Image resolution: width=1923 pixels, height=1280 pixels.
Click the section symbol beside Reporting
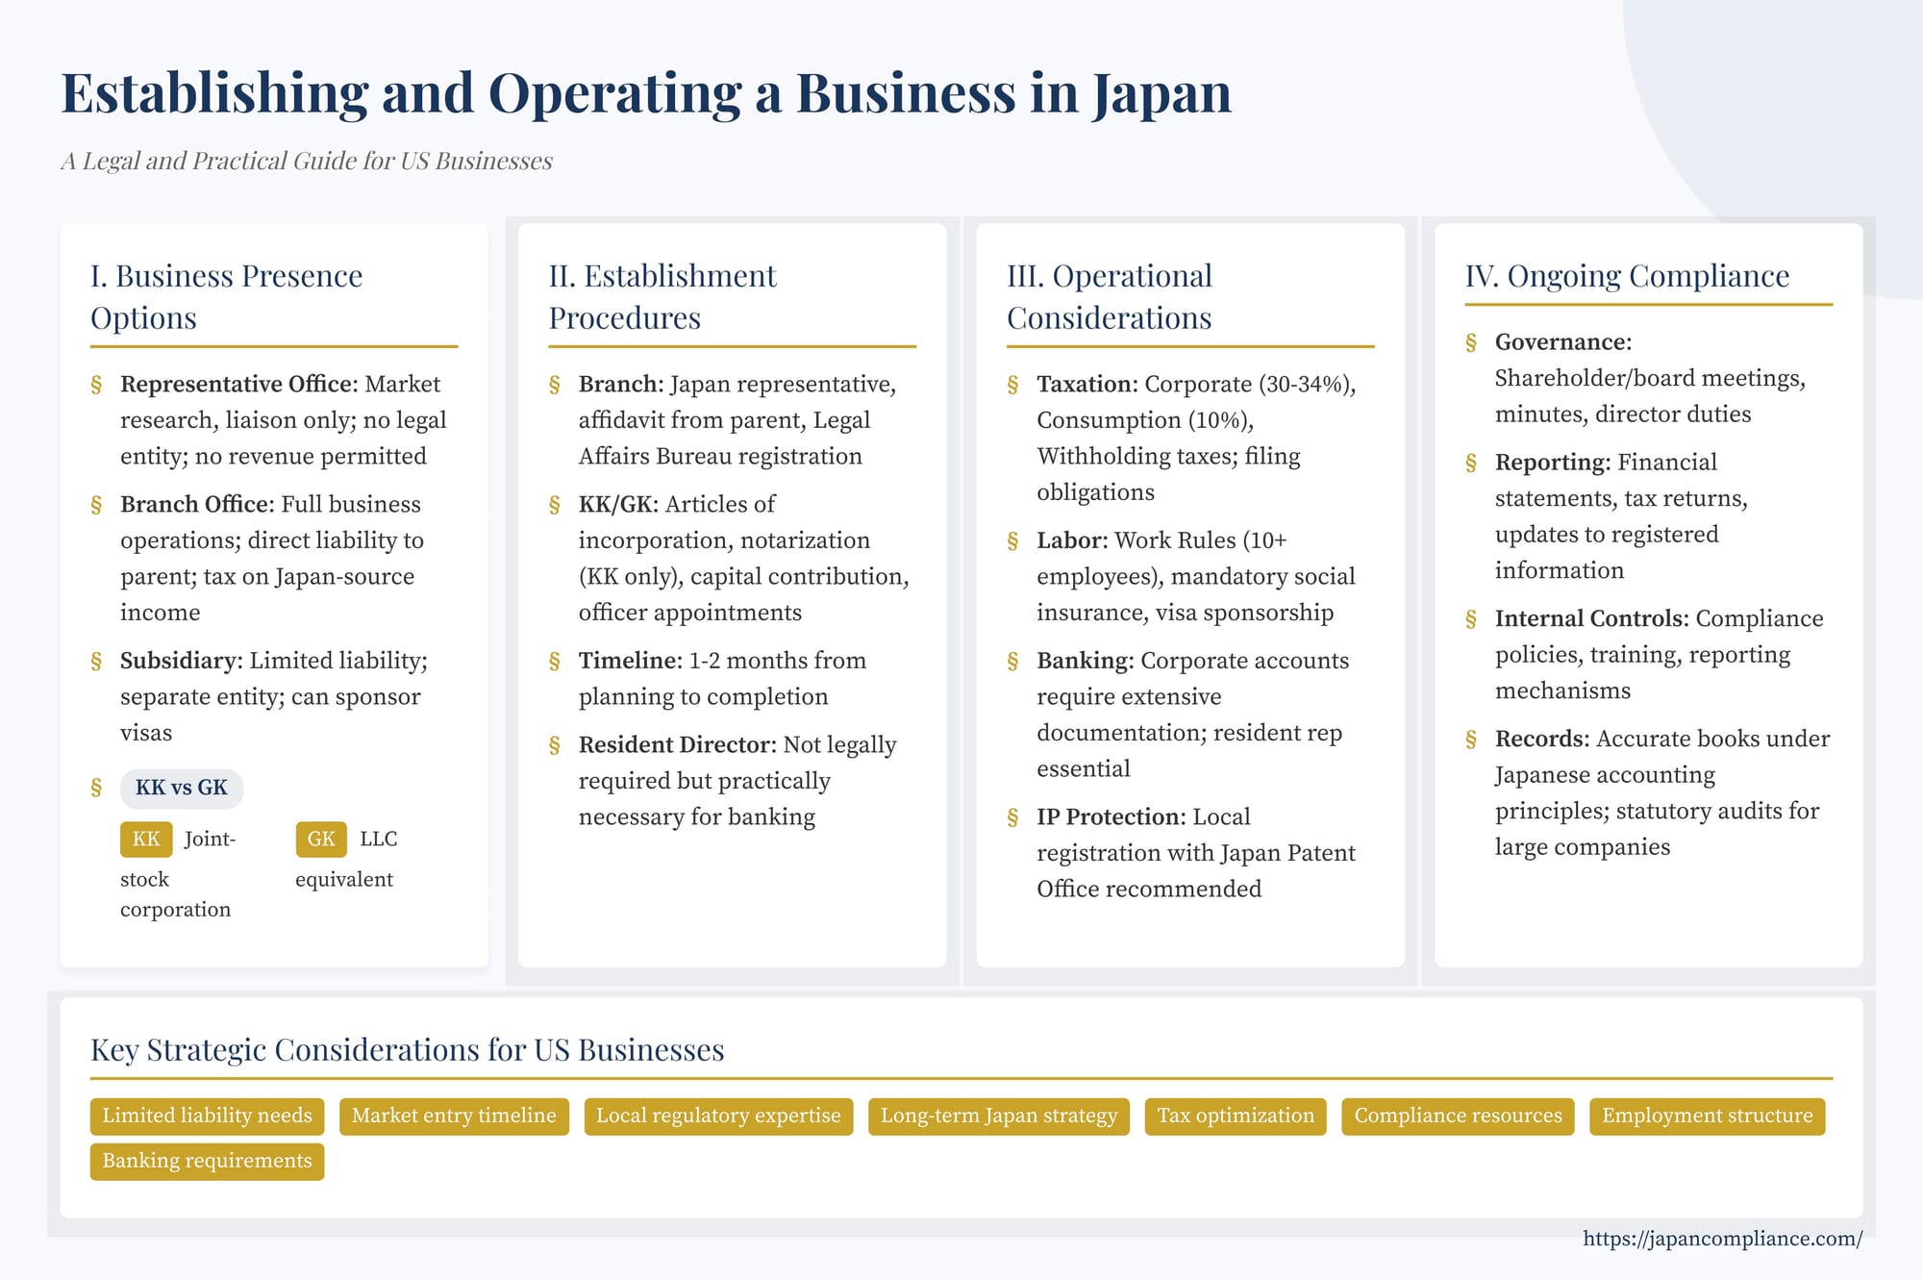(x=1471, y=464)
